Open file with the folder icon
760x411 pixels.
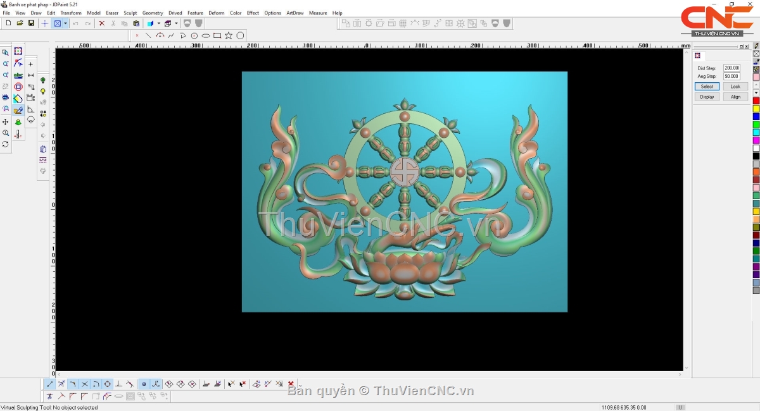[x=20, y=23]
